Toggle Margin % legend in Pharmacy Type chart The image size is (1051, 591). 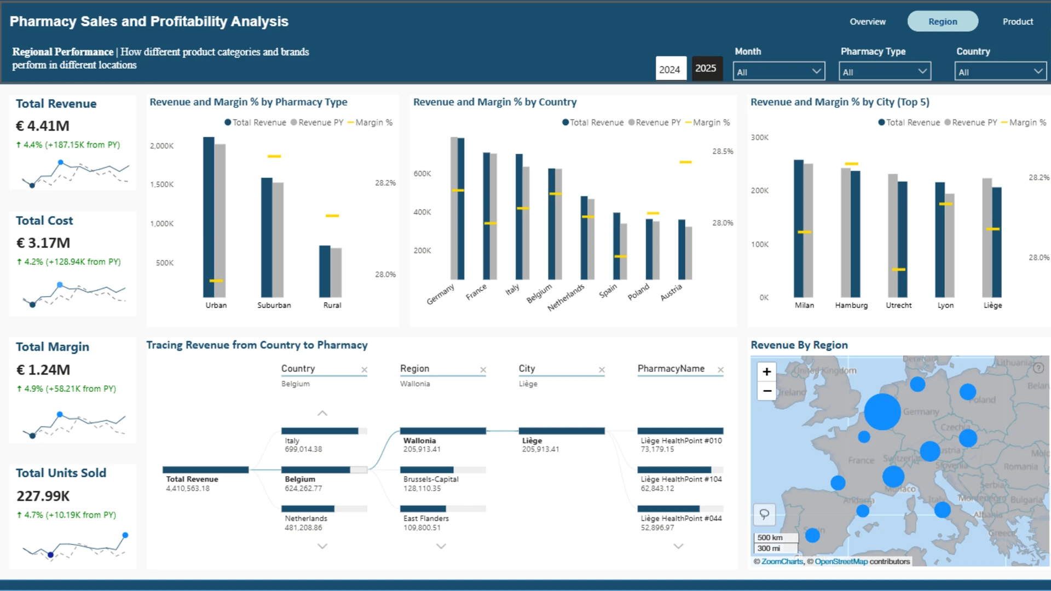coord(370,123)
